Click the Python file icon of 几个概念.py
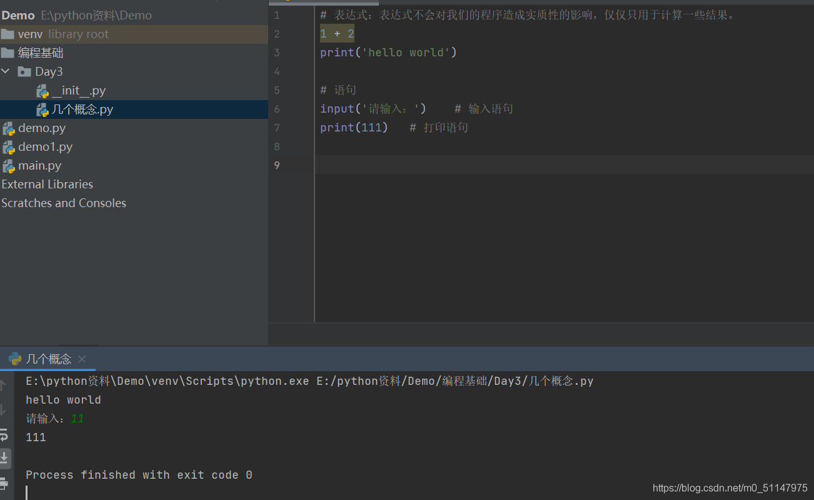 click(x=43, y=110)
